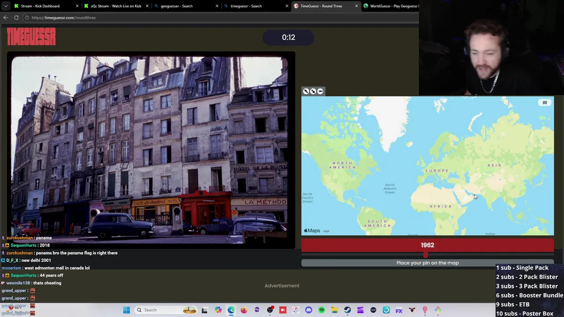Screen dimensions: 564x317
Task: Click on Africa on the world map
Action: point(441,206)
